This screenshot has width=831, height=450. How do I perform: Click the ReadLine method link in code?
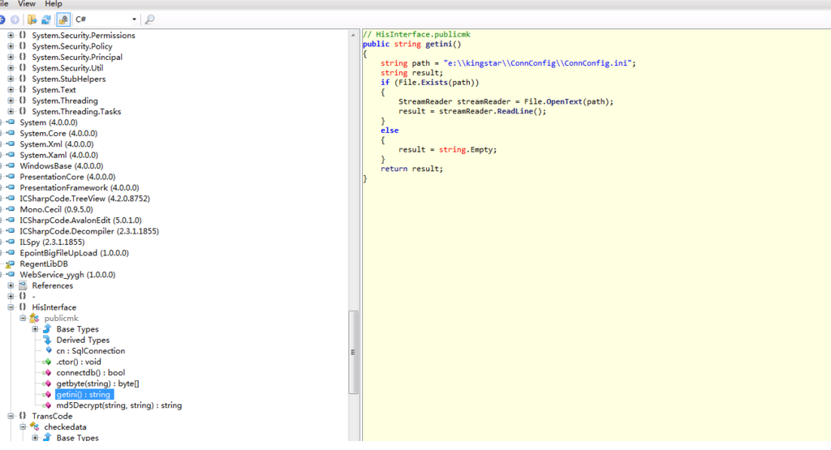pyautogui.click(x=515, y=111)
